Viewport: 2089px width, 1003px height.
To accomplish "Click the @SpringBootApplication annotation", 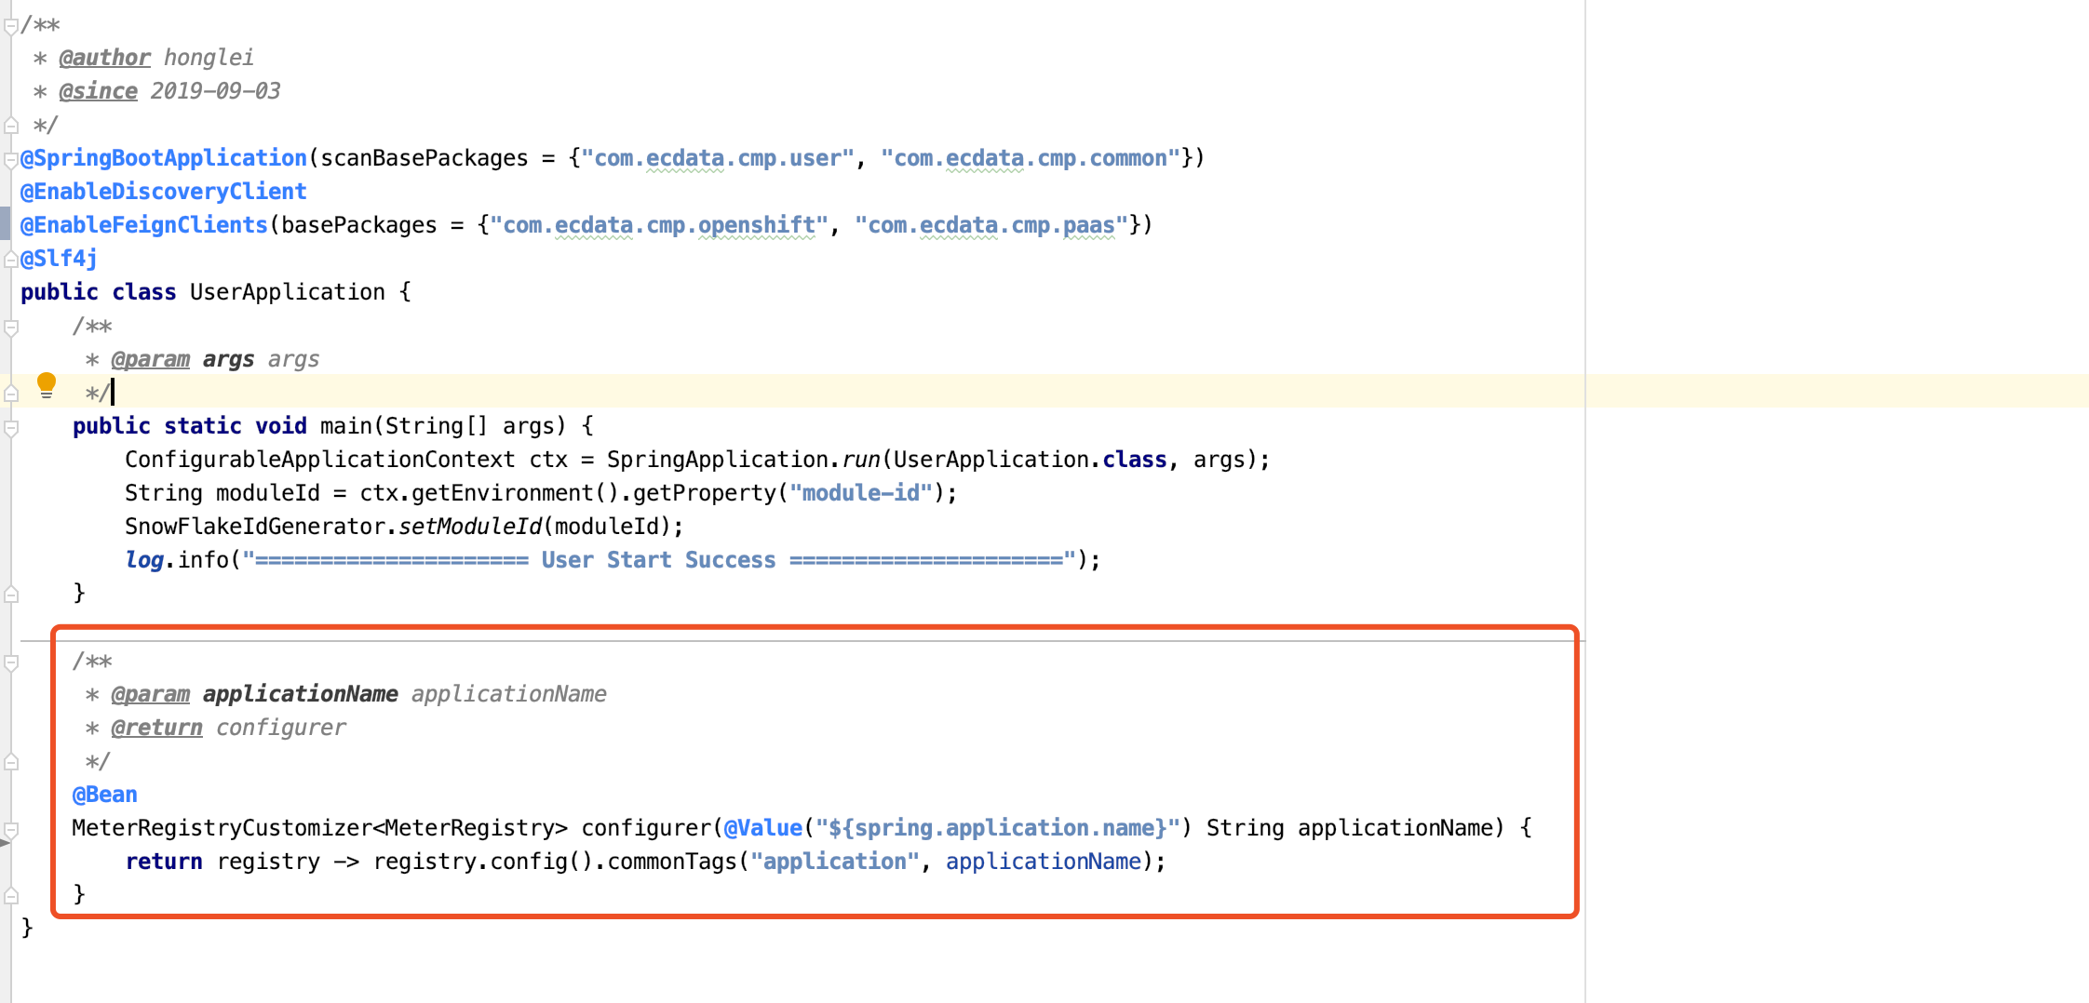I will [164, 158].
